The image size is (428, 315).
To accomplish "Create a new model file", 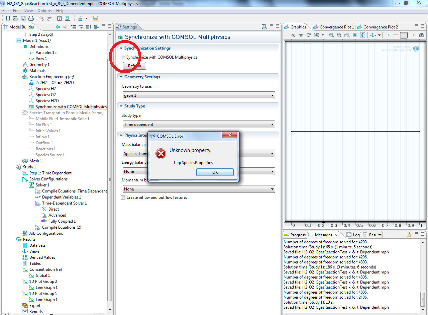I will pos(8,18).
